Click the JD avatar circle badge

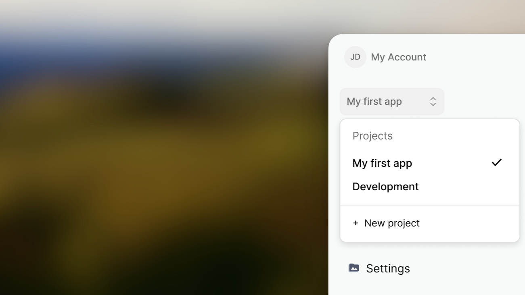[355, 57]
